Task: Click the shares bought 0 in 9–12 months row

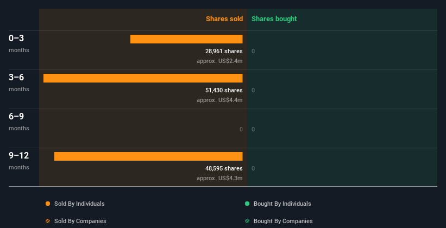Action: click(x=253, y=169)
